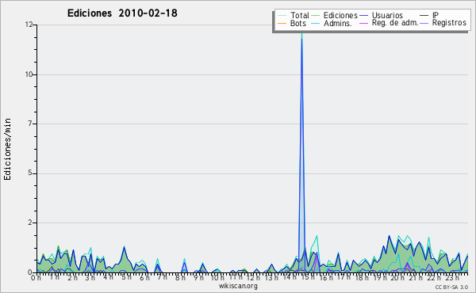The height and width of the screenshot is (293, 476).
Task: Click the wikiscan.org text below the axis
Action: tap(238, 286)
